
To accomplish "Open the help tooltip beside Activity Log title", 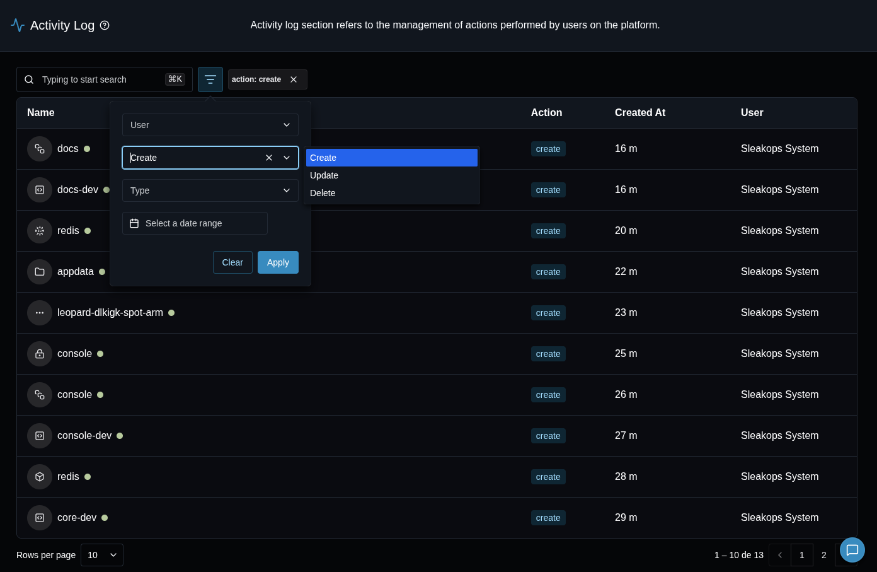I will (105, 25).
